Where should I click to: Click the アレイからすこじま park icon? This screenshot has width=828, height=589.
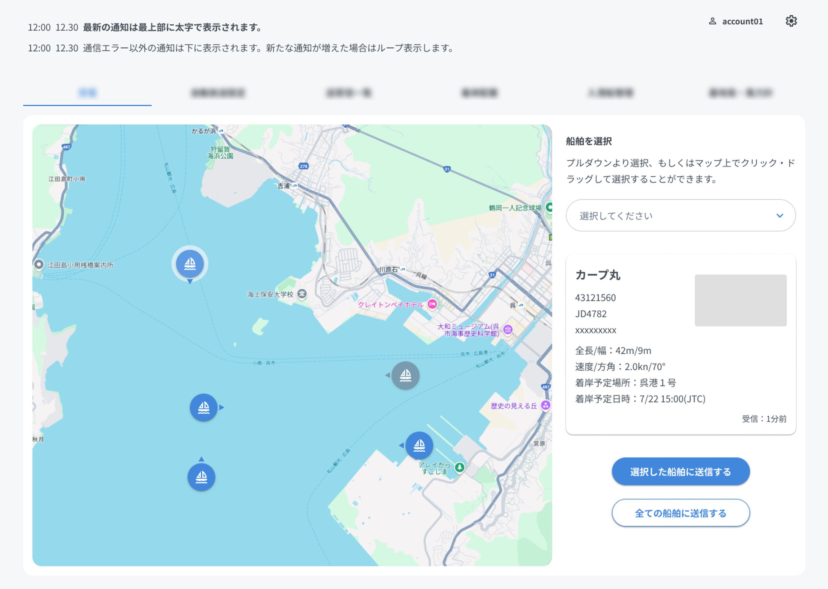pyautogui.click(x=459, y=467)
